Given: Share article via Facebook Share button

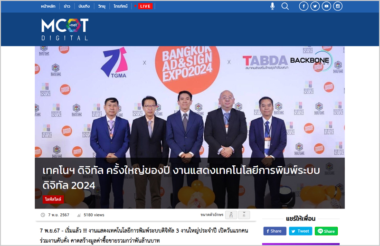Looking at the screenshot, I should (275, 231).
